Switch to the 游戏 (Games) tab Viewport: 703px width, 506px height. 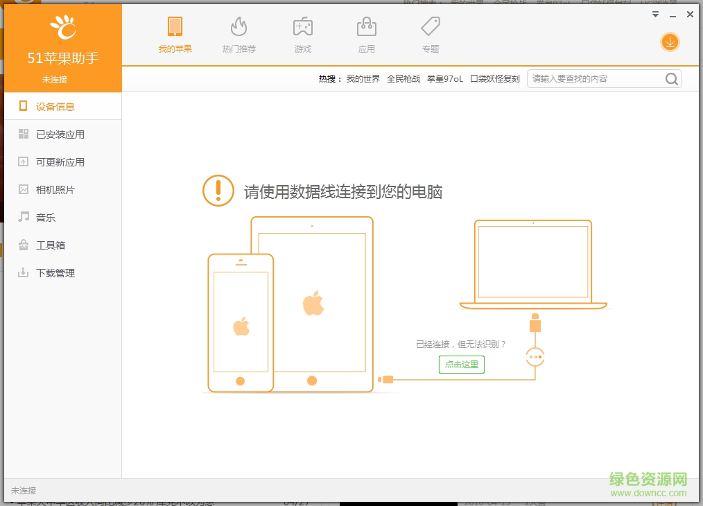pyautogui.click(x=302, y=35)
